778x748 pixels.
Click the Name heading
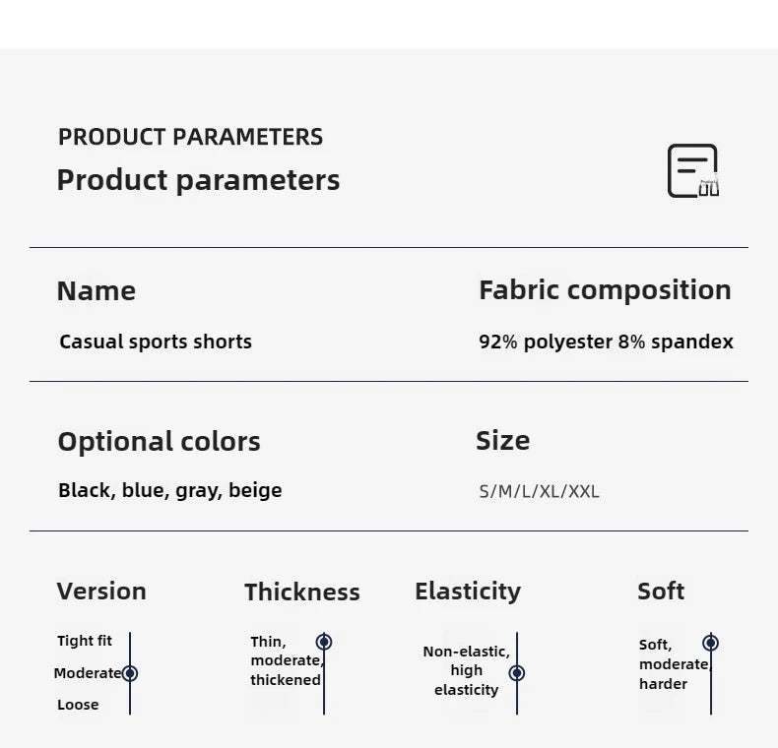coord(97,290)
